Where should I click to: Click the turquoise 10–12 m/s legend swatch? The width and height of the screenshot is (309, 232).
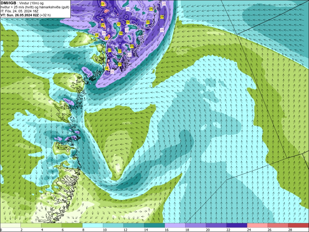click(x=113, y=225)
